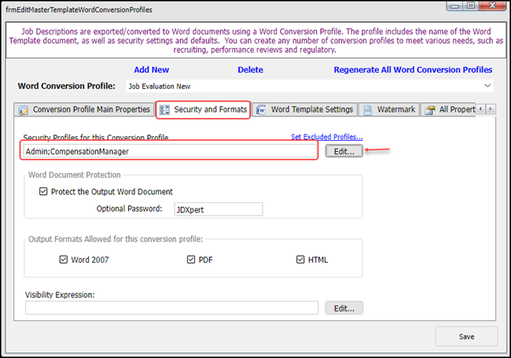Uncheck the Word 2007 output format
This screenshot has width=511, height=358.
pos(63,260)
